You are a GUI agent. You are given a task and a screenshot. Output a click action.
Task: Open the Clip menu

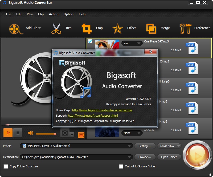(41, 14)
